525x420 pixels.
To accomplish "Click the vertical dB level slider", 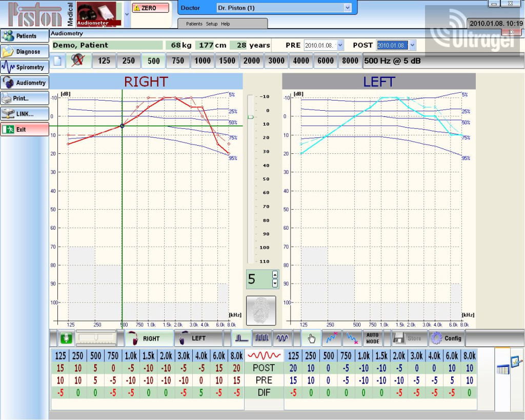I will [x=250, y=117].
